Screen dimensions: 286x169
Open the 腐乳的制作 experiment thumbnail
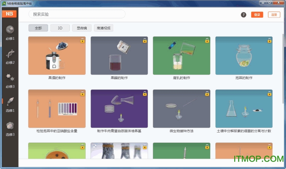[x=181, y=55]
